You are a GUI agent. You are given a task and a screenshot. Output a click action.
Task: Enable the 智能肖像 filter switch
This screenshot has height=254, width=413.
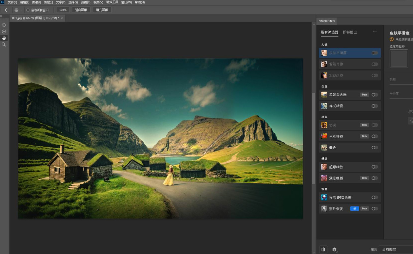point(375,64)
